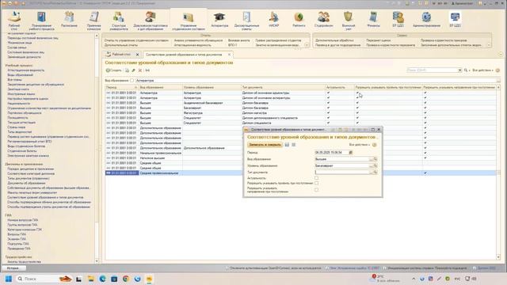Expand the Сервис command panel arrow
The width and height of the screenshot is (507, 285).
point(489,45)
